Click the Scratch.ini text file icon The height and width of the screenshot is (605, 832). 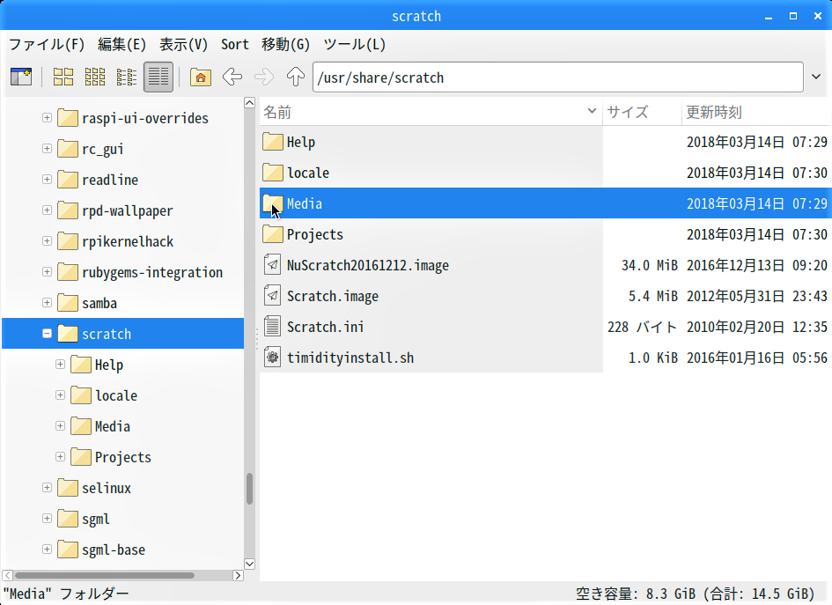click(x=272, y=327)
